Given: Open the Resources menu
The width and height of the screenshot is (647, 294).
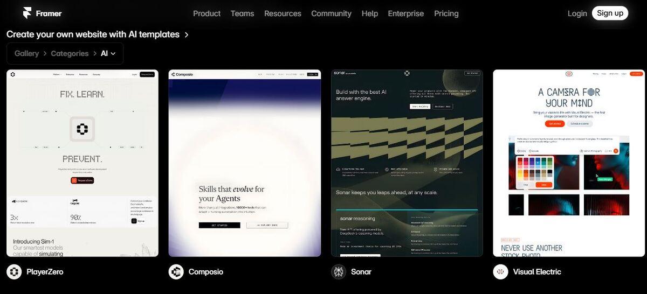Looking at the screenshot, I should (283, 13).
